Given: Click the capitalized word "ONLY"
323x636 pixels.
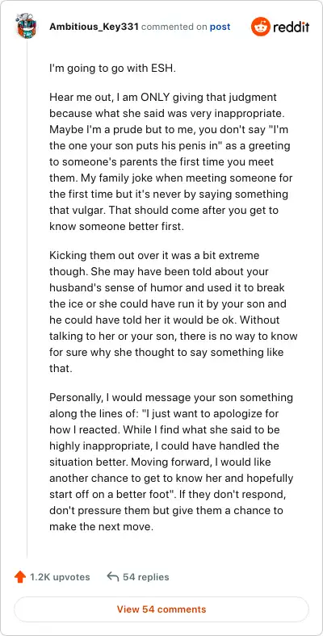Looking at the screenshot, I should pos(157,98).
